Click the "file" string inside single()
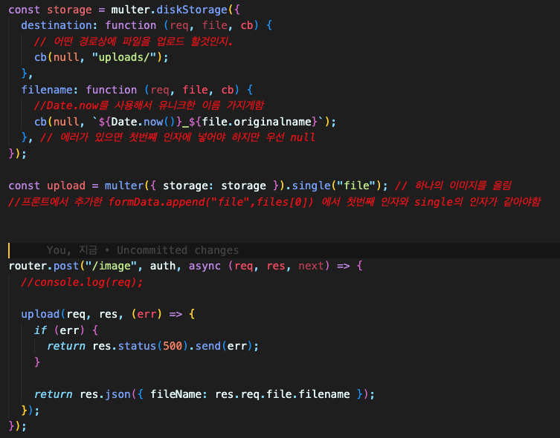This screenshot has height=438, width=560. 356,186
